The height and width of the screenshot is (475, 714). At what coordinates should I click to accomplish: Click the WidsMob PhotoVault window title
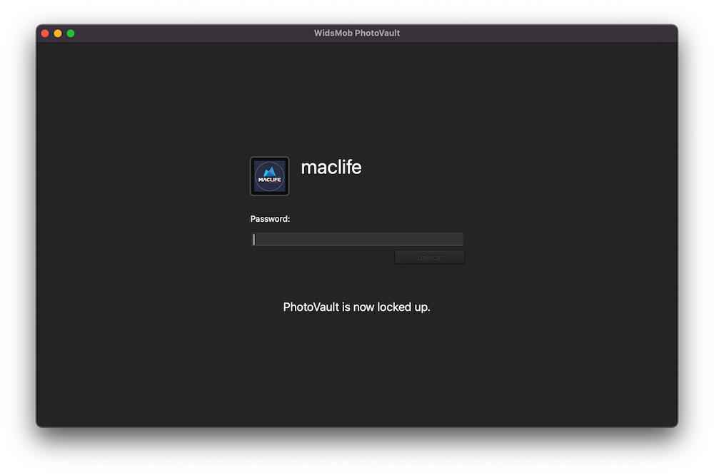tap(357, 34)
